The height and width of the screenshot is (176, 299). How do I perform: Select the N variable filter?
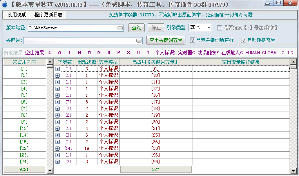click(x=99, y=53)
